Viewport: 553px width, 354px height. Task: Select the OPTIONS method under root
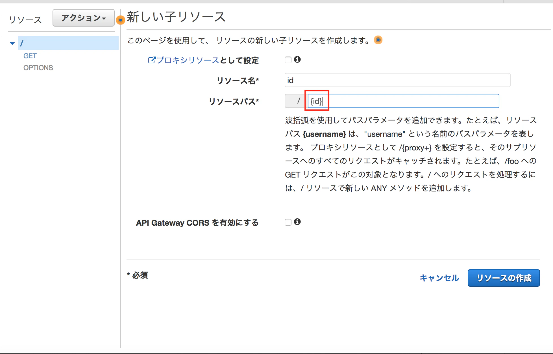tap(38, 68)
